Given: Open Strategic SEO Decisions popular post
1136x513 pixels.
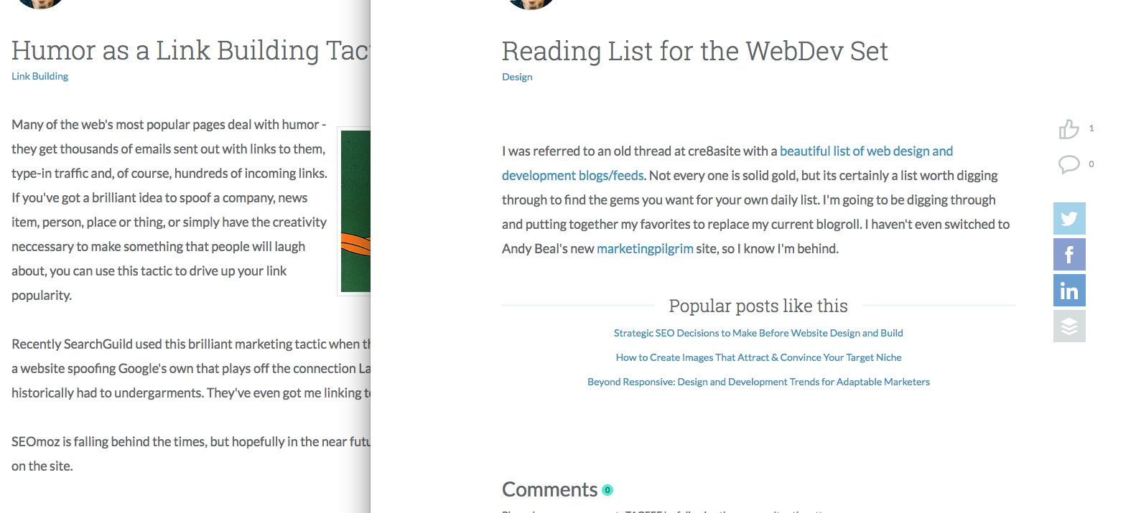Looking at the screenshot, I should (758, 333).
